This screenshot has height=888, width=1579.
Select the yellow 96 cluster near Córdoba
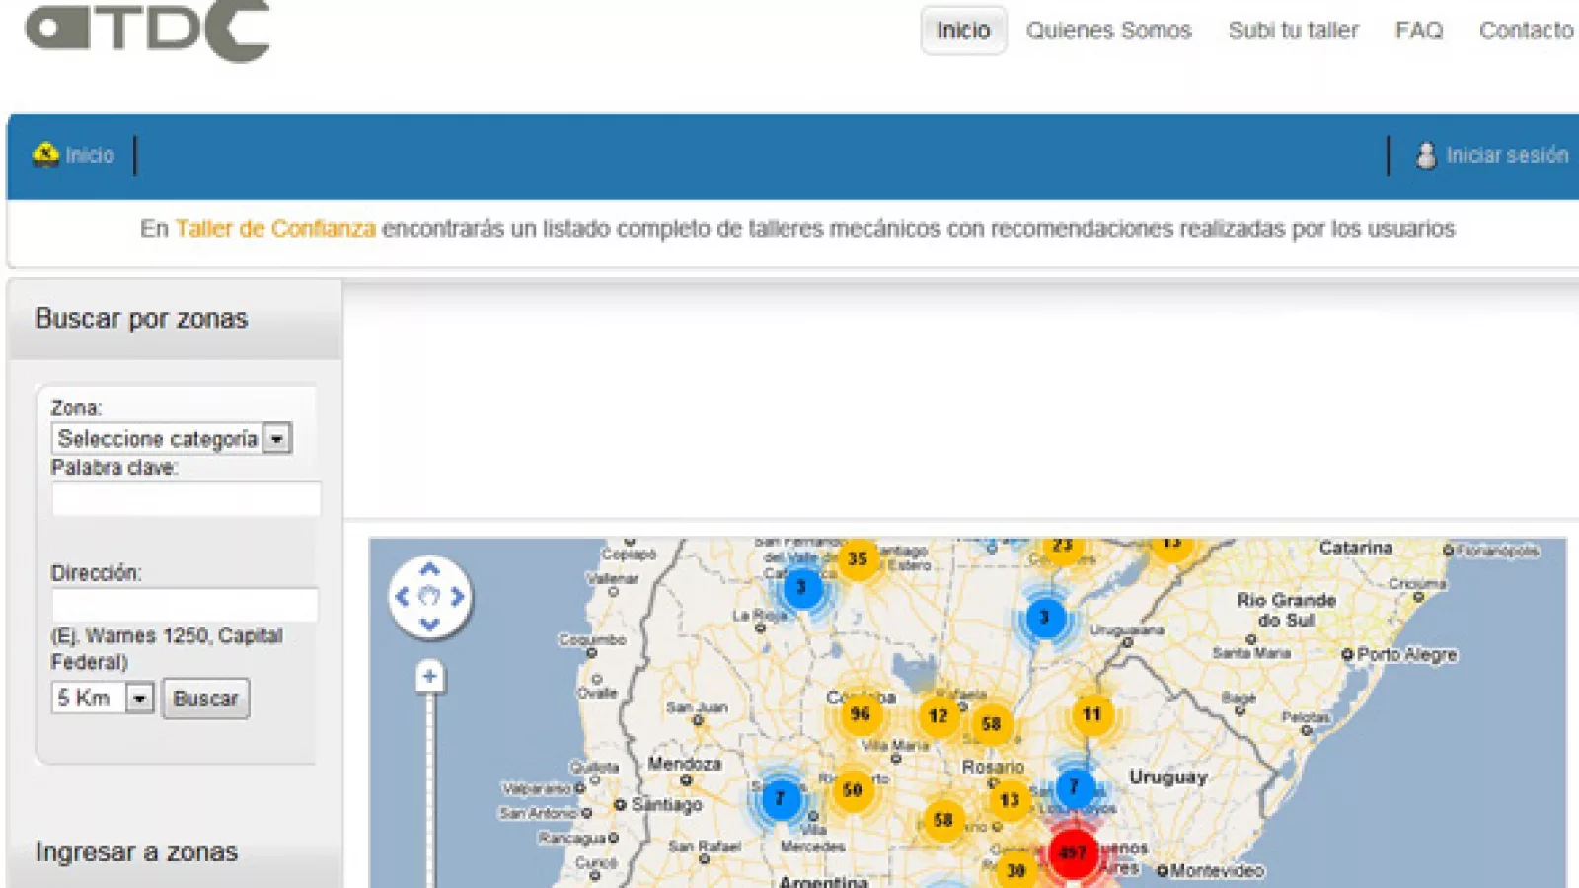pyautogui.click(x=860, y=714)
